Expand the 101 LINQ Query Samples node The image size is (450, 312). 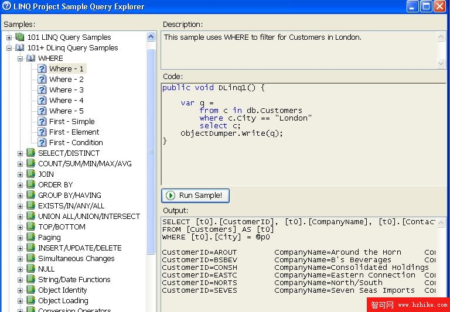click(x=9, y=37)
